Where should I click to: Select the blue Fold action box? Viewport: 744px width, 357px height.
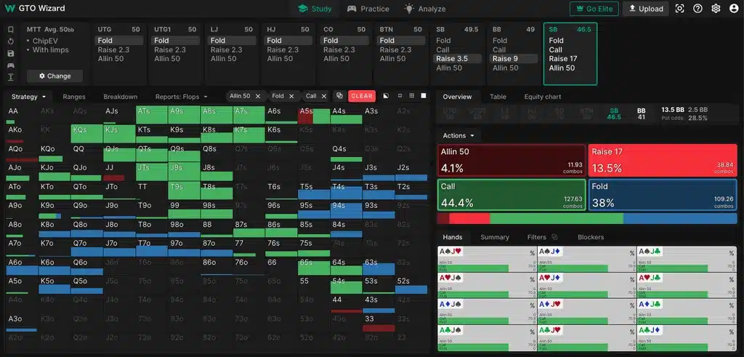pyautogui.click(x=663, y=195)
